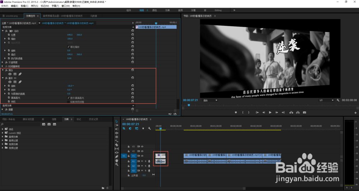Toggle 显示镜面高光 checkbox
The height and width of the screenshot is (191, 359).
click(x=69, y=97)
